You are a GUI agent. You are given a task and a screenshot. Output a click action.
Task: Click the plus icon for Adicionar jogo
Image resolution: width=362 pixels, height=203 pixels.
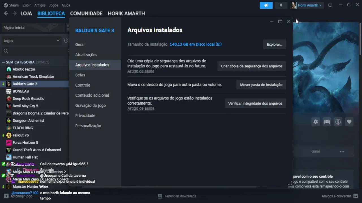point(6,196)
